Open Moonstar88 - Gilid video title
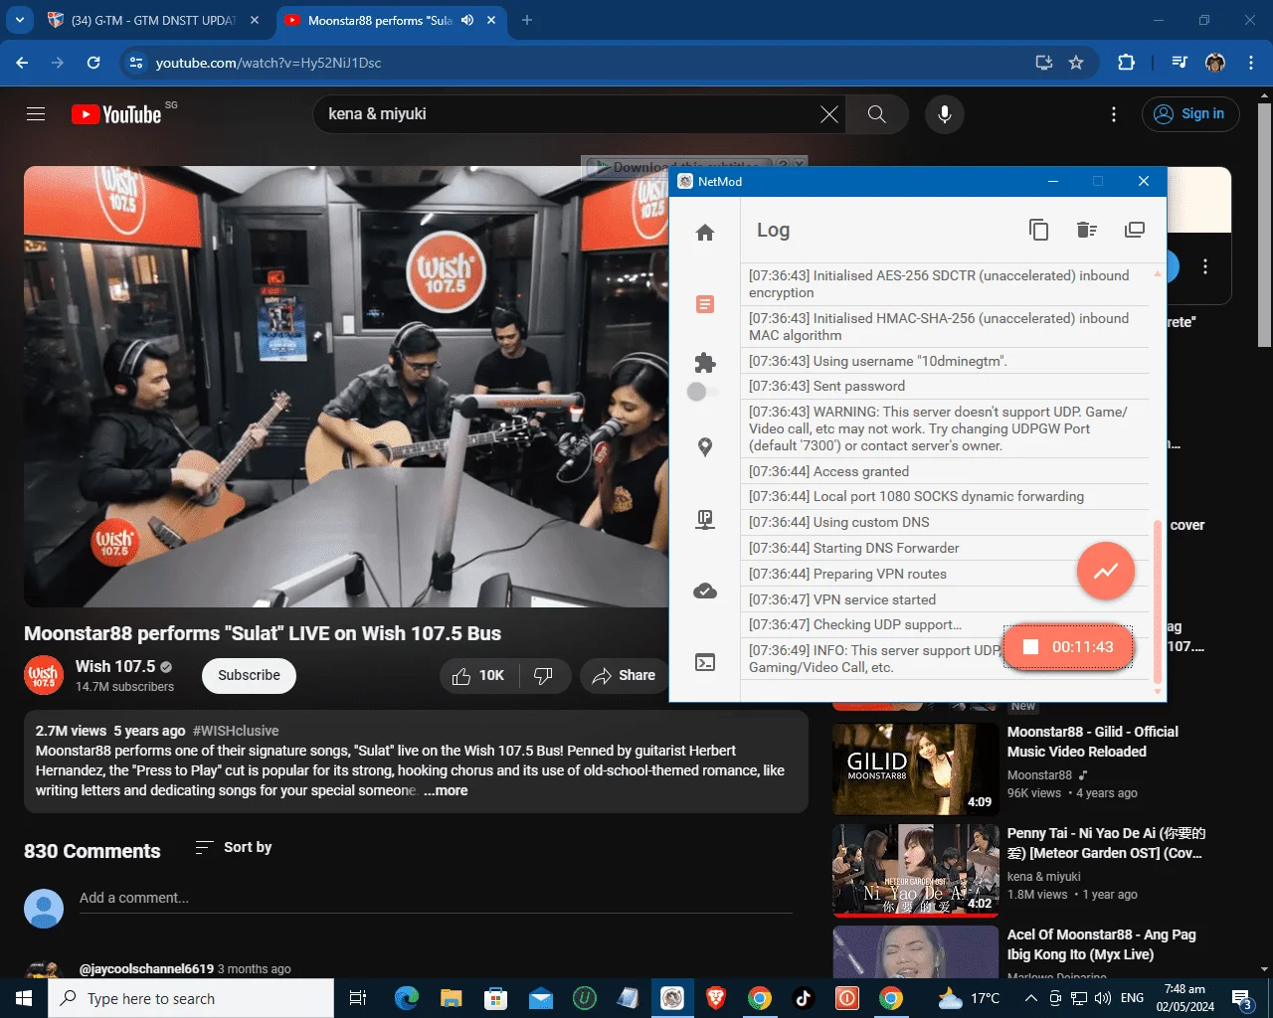Screen dimensions: 1273x1018 [1093, 742]
